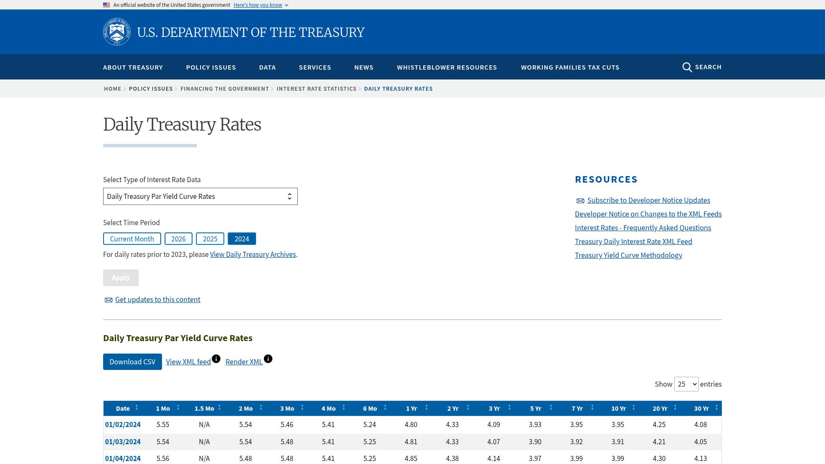Click info icon beside Render XML
The width and height of the screenshot is (825, 464).
pyautogui.click(x=268, y=359)
